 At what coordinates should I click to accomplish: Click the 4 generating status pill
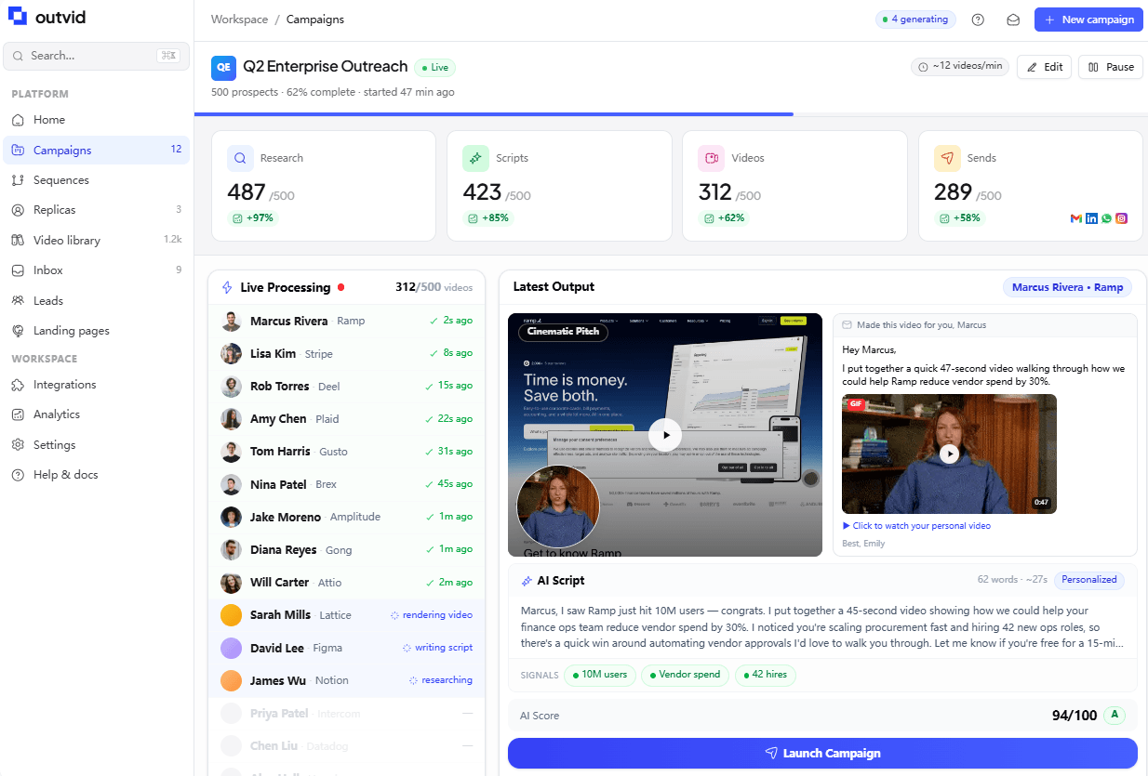point(917,20)
